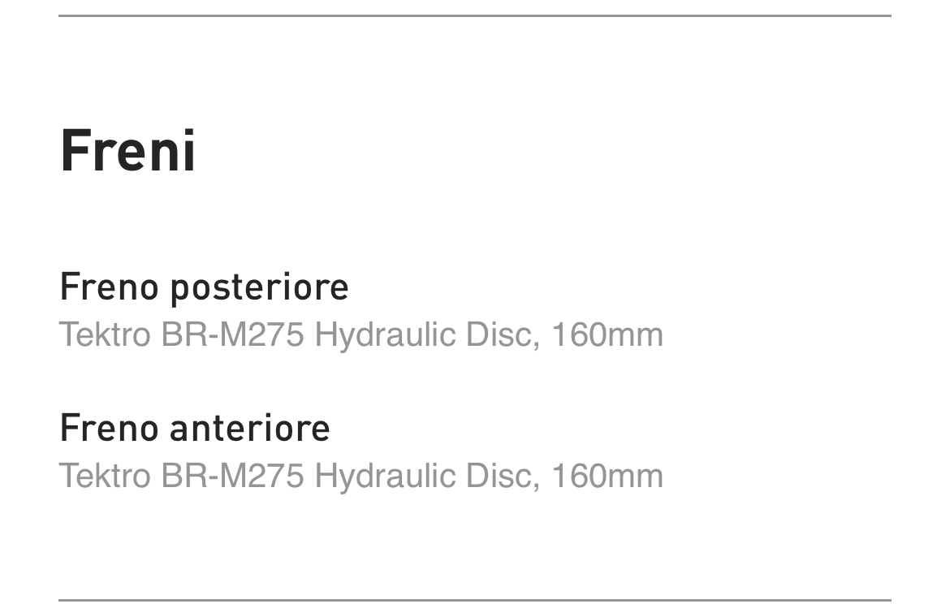Click the word Freno in Freno anteriore
Screen dimensions: 950x604
pyautogui.click(x=110, y=429)
